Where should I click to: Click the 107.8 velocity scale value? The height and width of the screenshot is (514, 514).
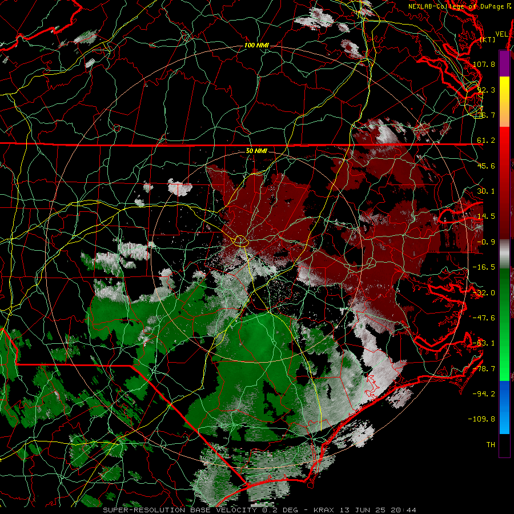[x=484, y=64]
